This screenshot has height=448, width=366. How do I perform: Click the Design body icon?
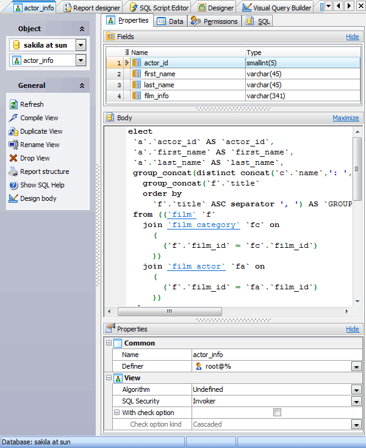[14, 198]
